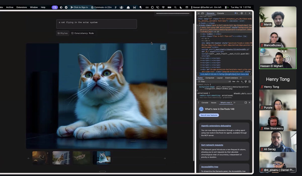Open the Help menu

coord(43,7)
